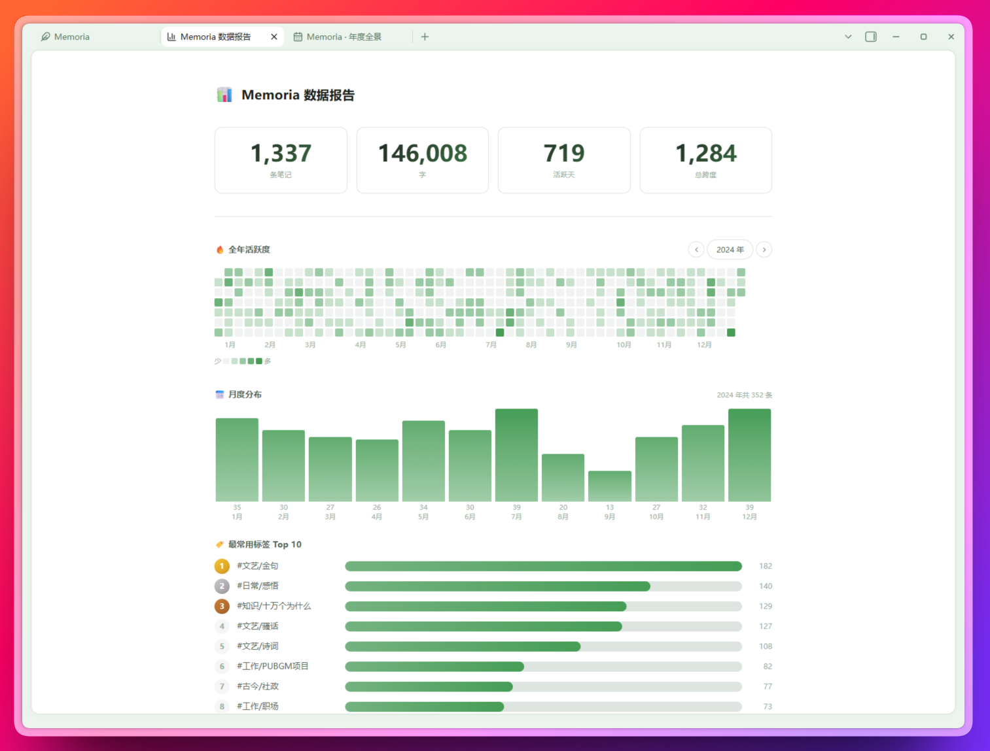Click the tag count 140
Screen dimensions: 990x751
(x=766, y=586)
